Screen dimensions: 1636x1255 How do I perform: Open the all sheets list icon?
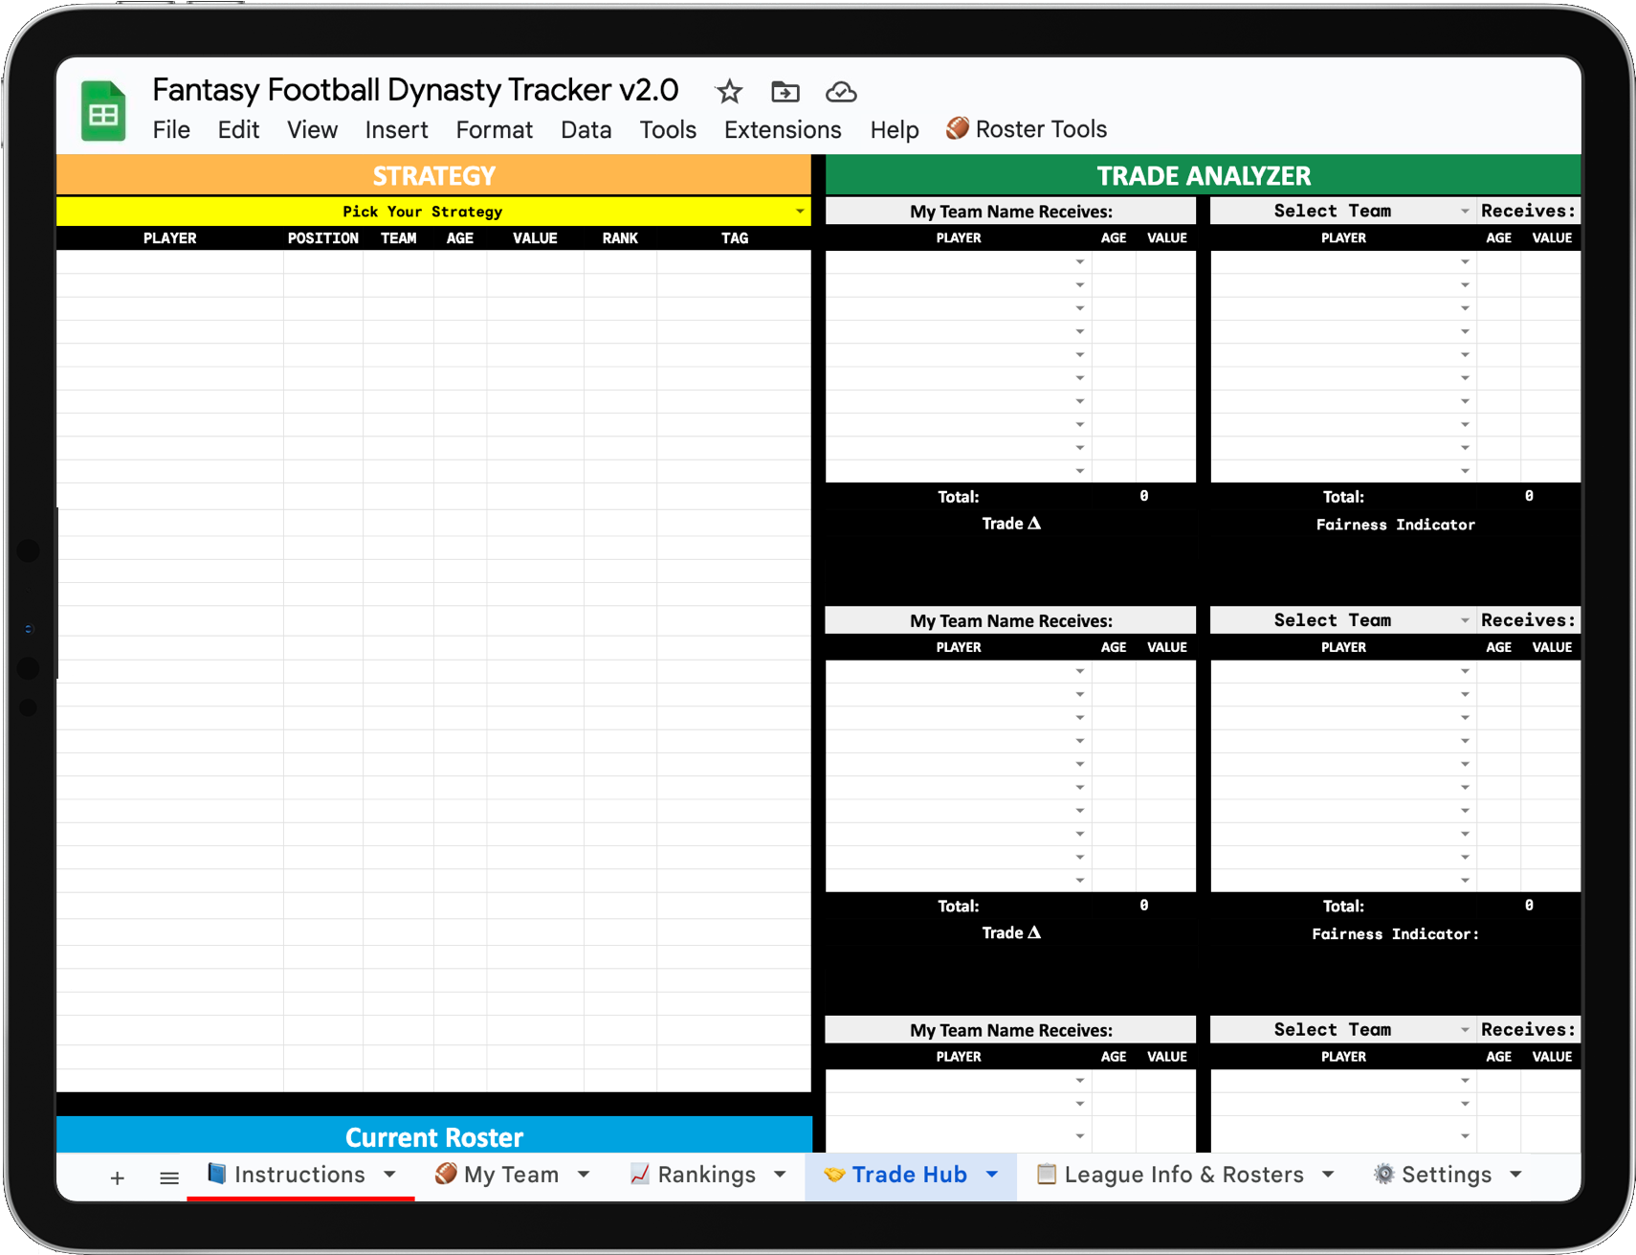click(169, 1177)
